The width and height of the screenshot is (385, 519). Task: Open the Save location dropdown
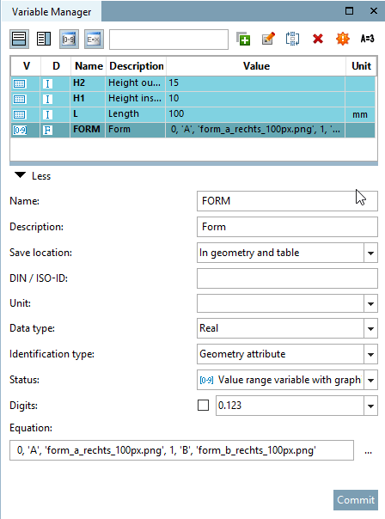370,253
